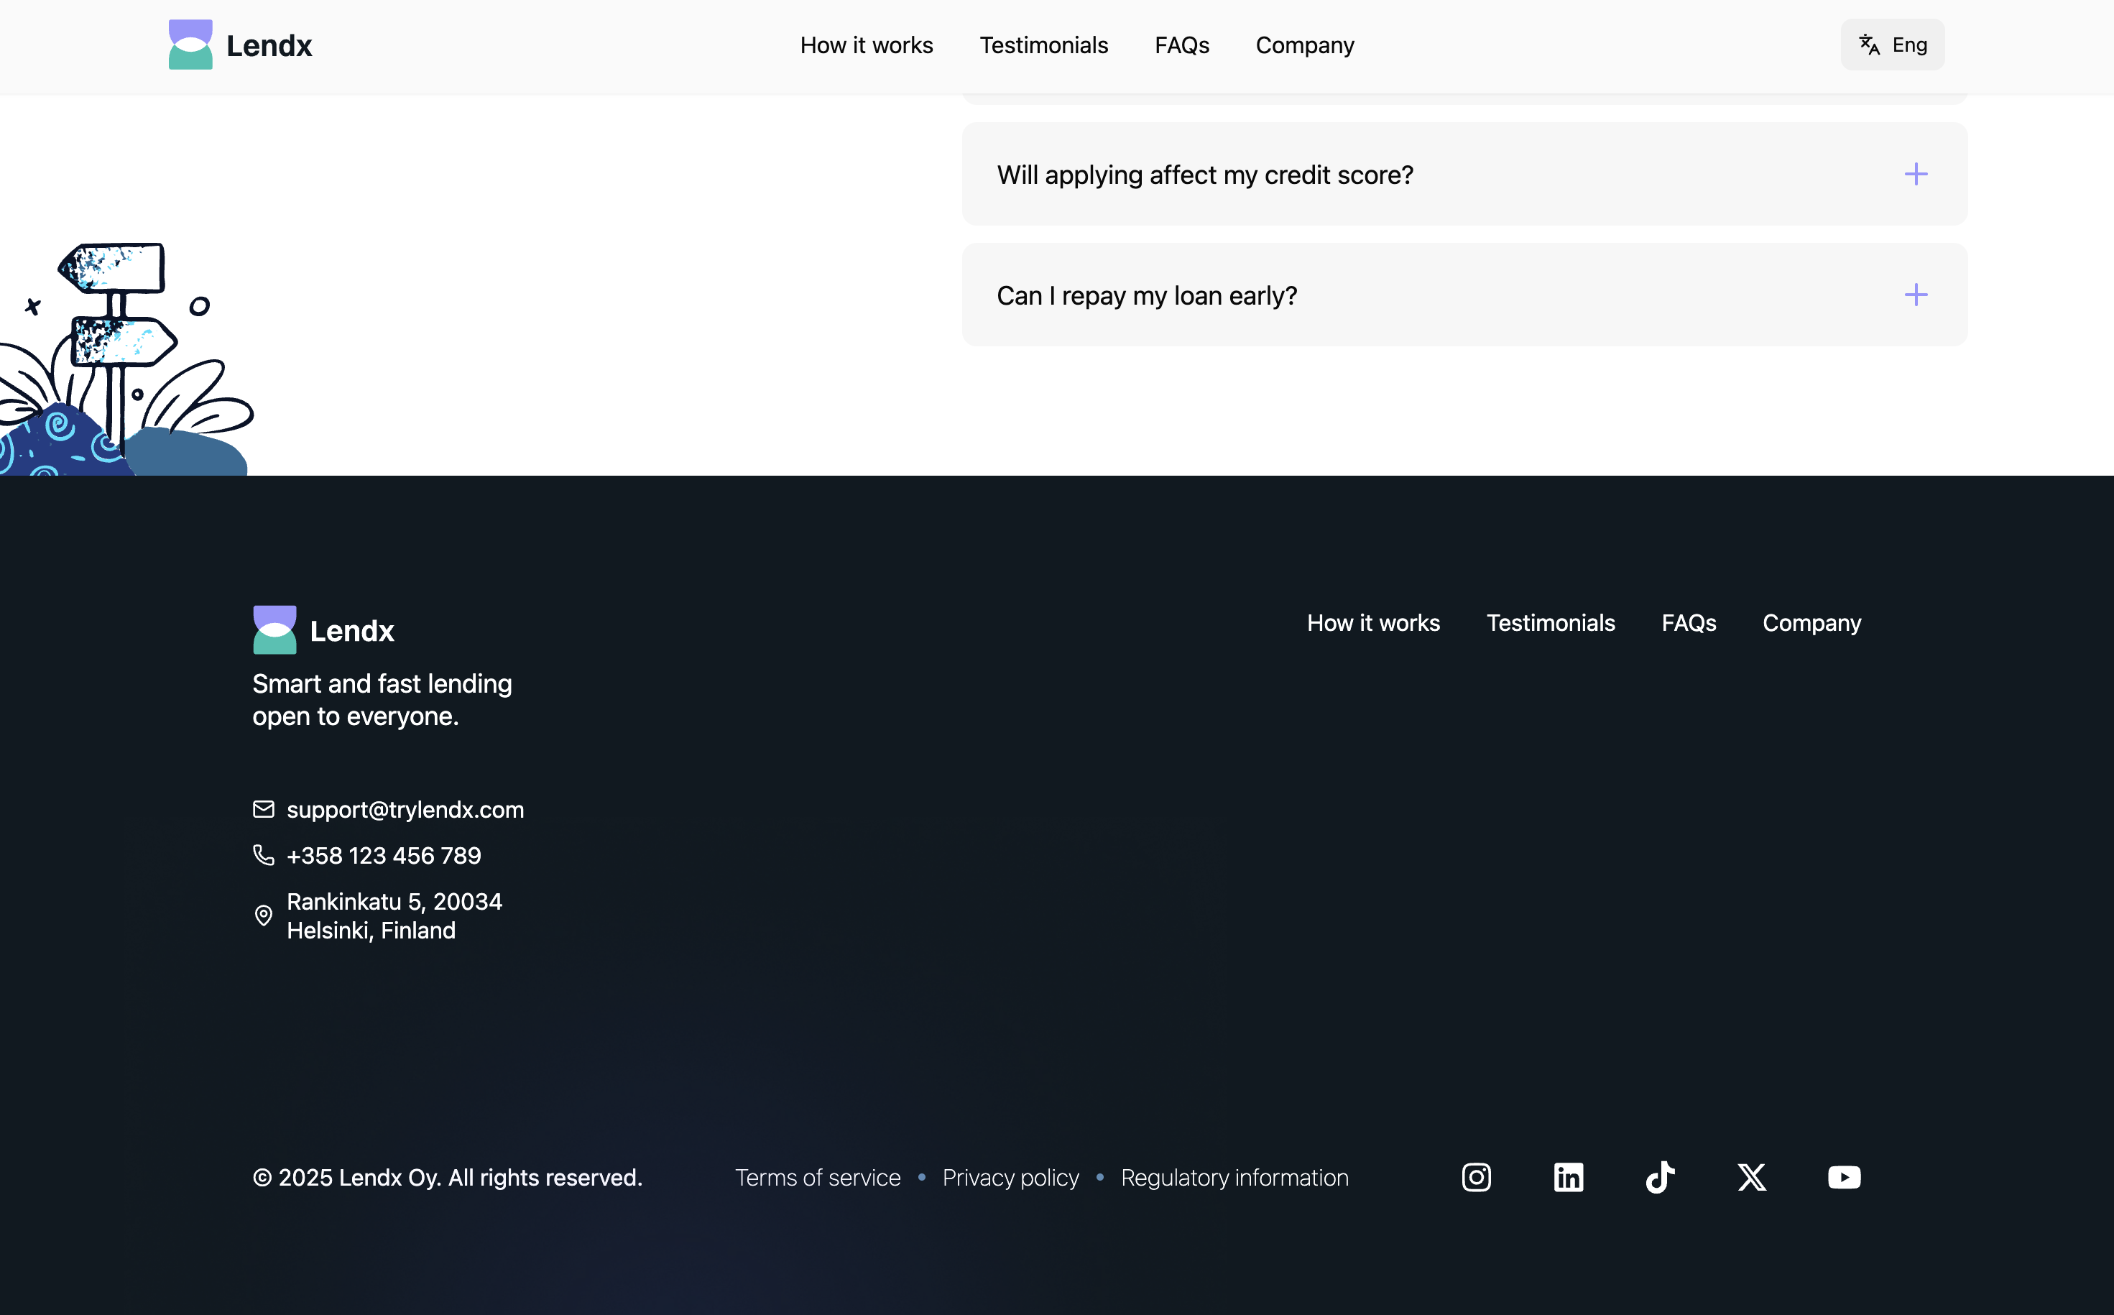Open Regulatory information in the footer
Image resolution: width=2114 pixels, height=1315 pixels.
click(x=1234, y=1177)
